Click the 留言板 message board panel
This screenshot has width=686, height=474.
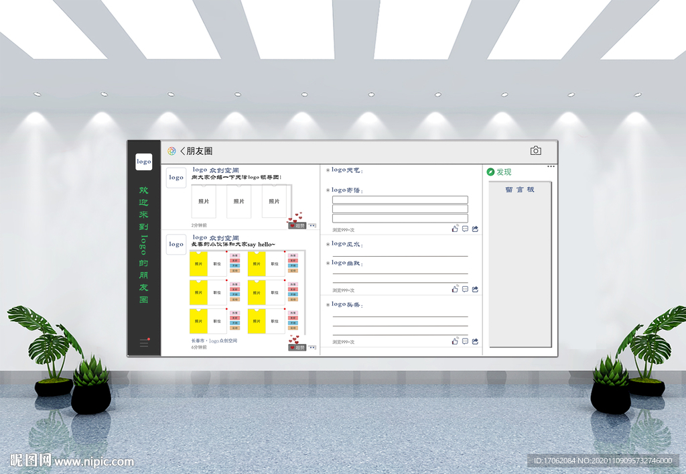click(x=520, y=264)
